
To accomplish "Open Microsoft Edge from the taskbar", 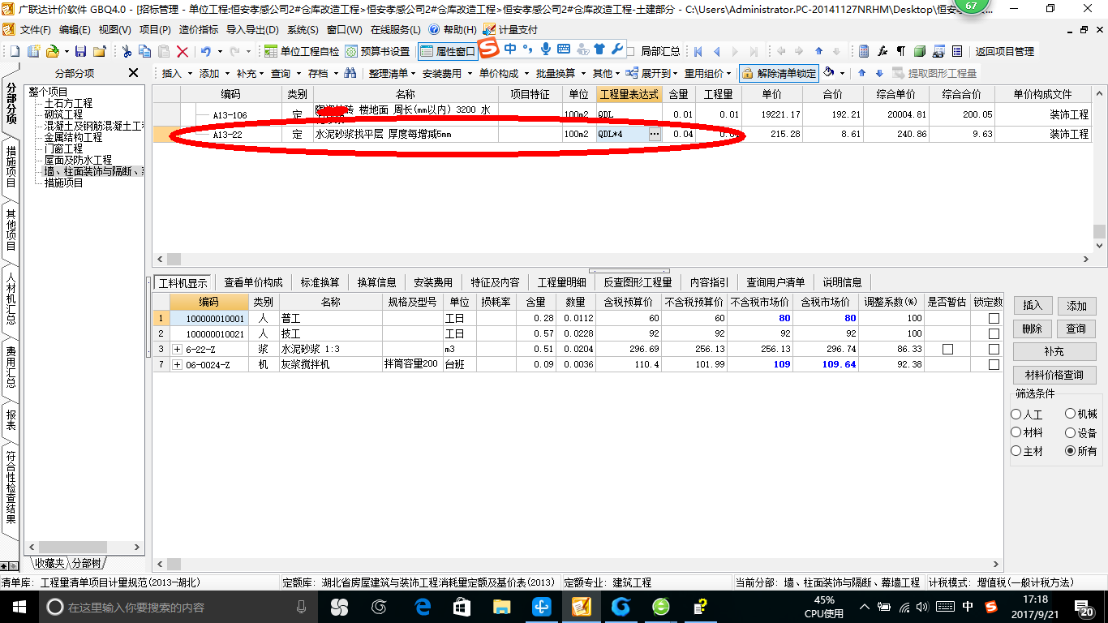I will point(422,606).
